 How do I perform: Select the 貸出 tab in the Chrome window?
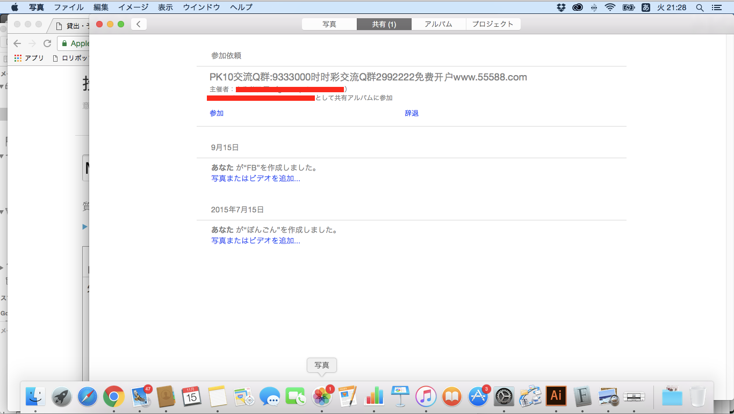click(71, 25)
